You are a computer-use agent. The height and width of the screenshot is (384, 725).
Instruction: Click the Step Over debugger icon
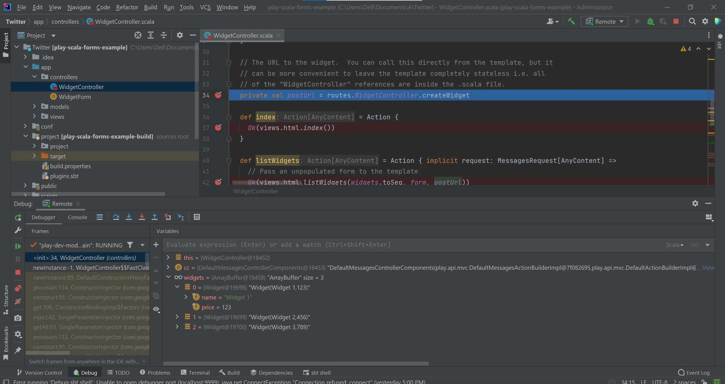tap(116, 217)
